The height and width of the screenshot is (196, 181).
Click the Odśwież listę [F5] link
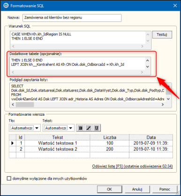132,166
